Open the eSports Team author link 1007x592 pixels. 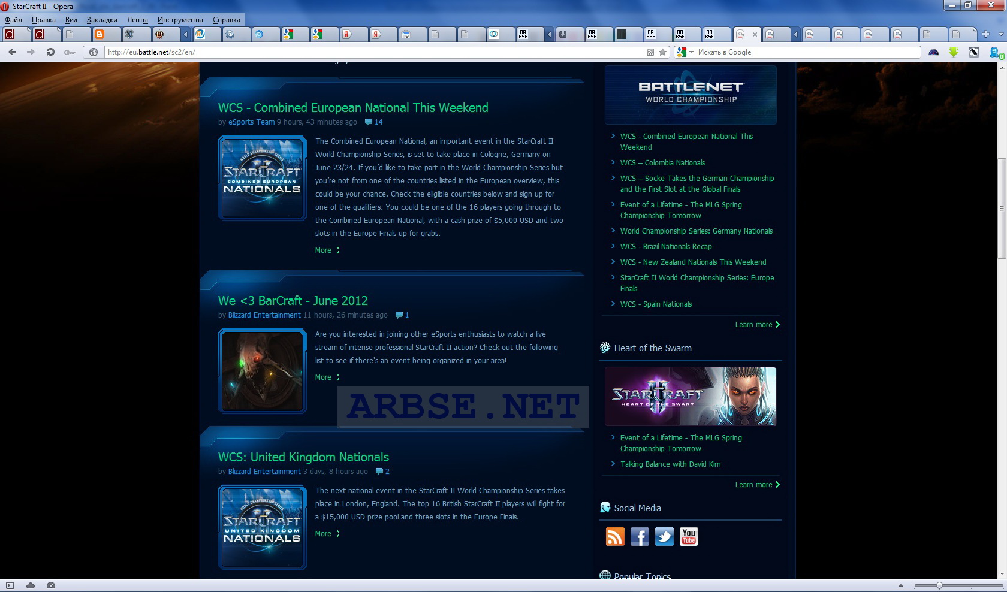tap(251, 122)
